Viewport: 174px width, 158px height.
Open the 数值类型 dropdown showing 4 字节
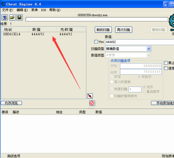pos(128,55)
